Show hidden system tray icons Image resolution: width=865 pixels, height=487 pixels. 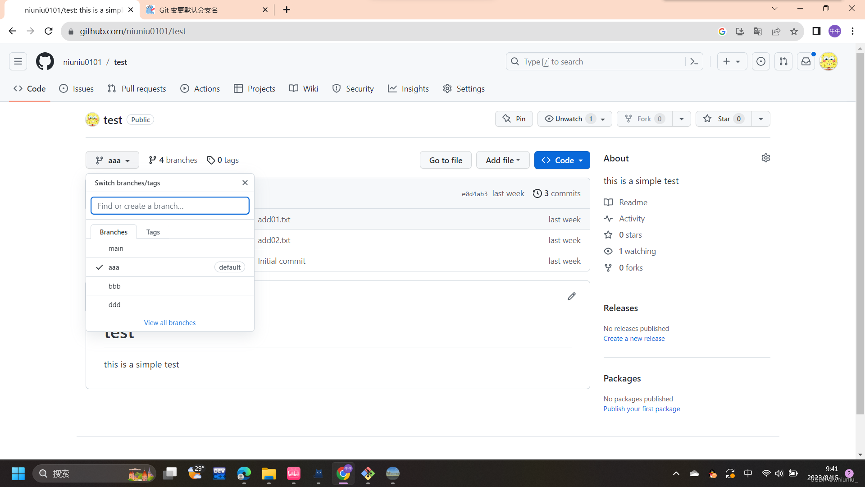click(676, 473)
